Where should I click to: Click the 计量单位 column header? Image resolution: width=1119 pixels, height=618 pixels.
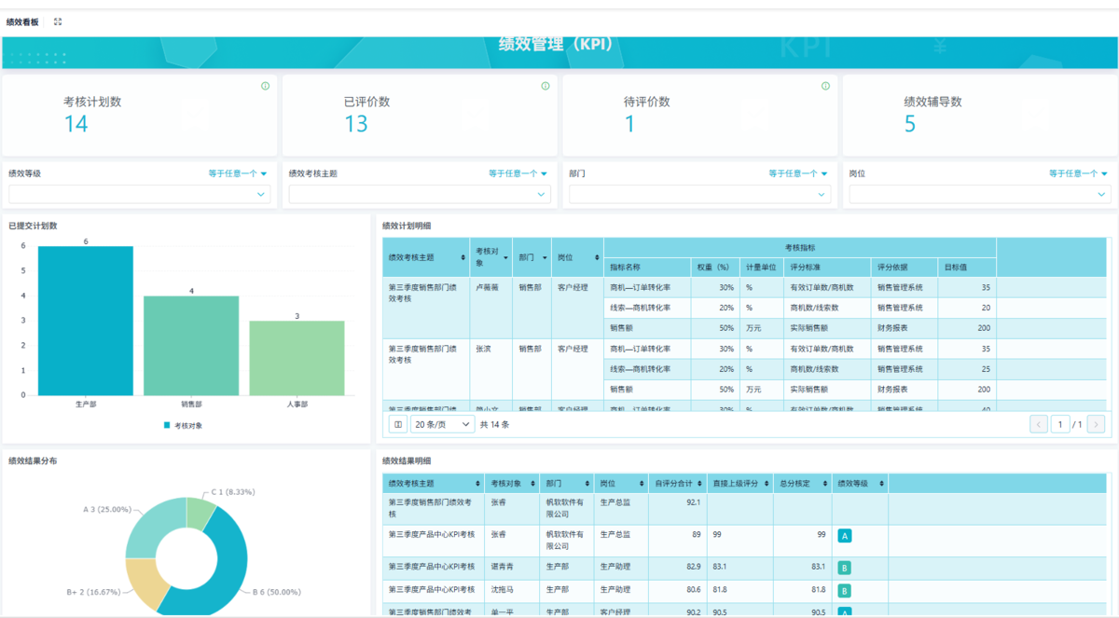(x=761, y=268)
